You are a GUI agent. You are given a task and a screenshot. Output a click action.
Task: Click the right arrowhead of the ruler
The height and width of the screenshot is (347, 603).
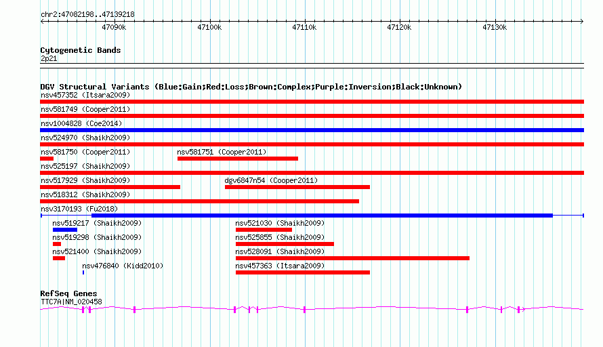(582, 22)
